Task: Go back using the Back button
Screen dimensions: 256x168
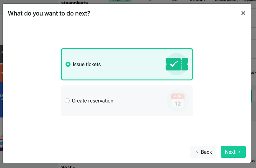Action: tap(203, 152)
